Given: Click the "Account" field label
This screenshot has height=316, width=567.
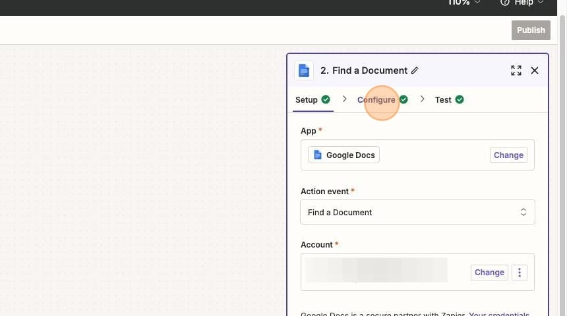Looking at the screenshot, I should 316,245.
